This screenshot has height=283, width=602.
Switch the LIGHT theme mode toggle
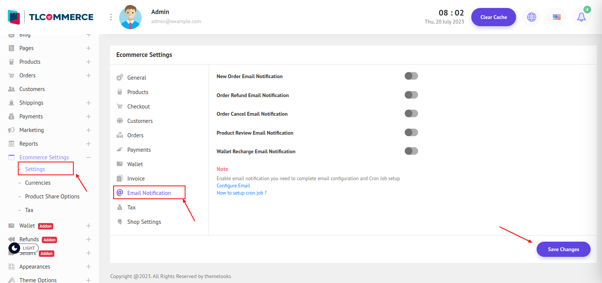pos(23,248)
